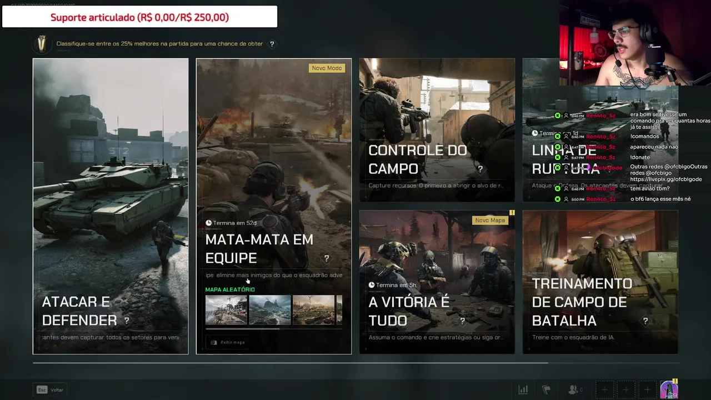Click the rank emblem beside the ranking text
Screen dimensions: 711x400
coord(41,43)
